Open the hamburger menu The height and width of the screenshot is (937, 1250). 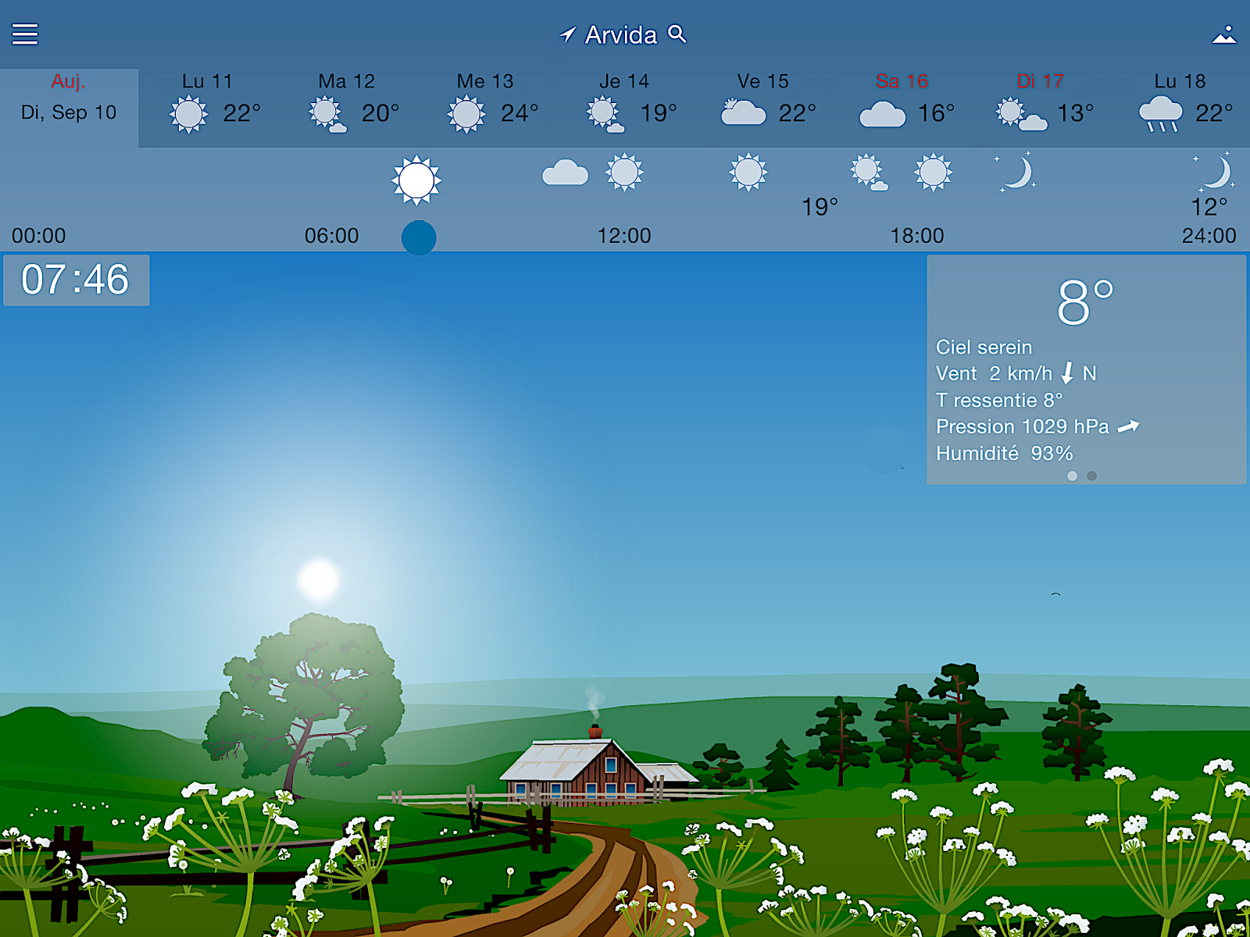[x=24, y=34]
